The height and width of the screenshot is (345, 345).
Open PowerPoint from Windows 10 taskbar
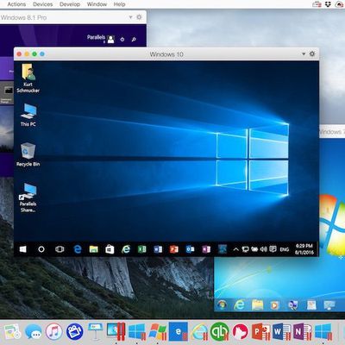(174, 249)
